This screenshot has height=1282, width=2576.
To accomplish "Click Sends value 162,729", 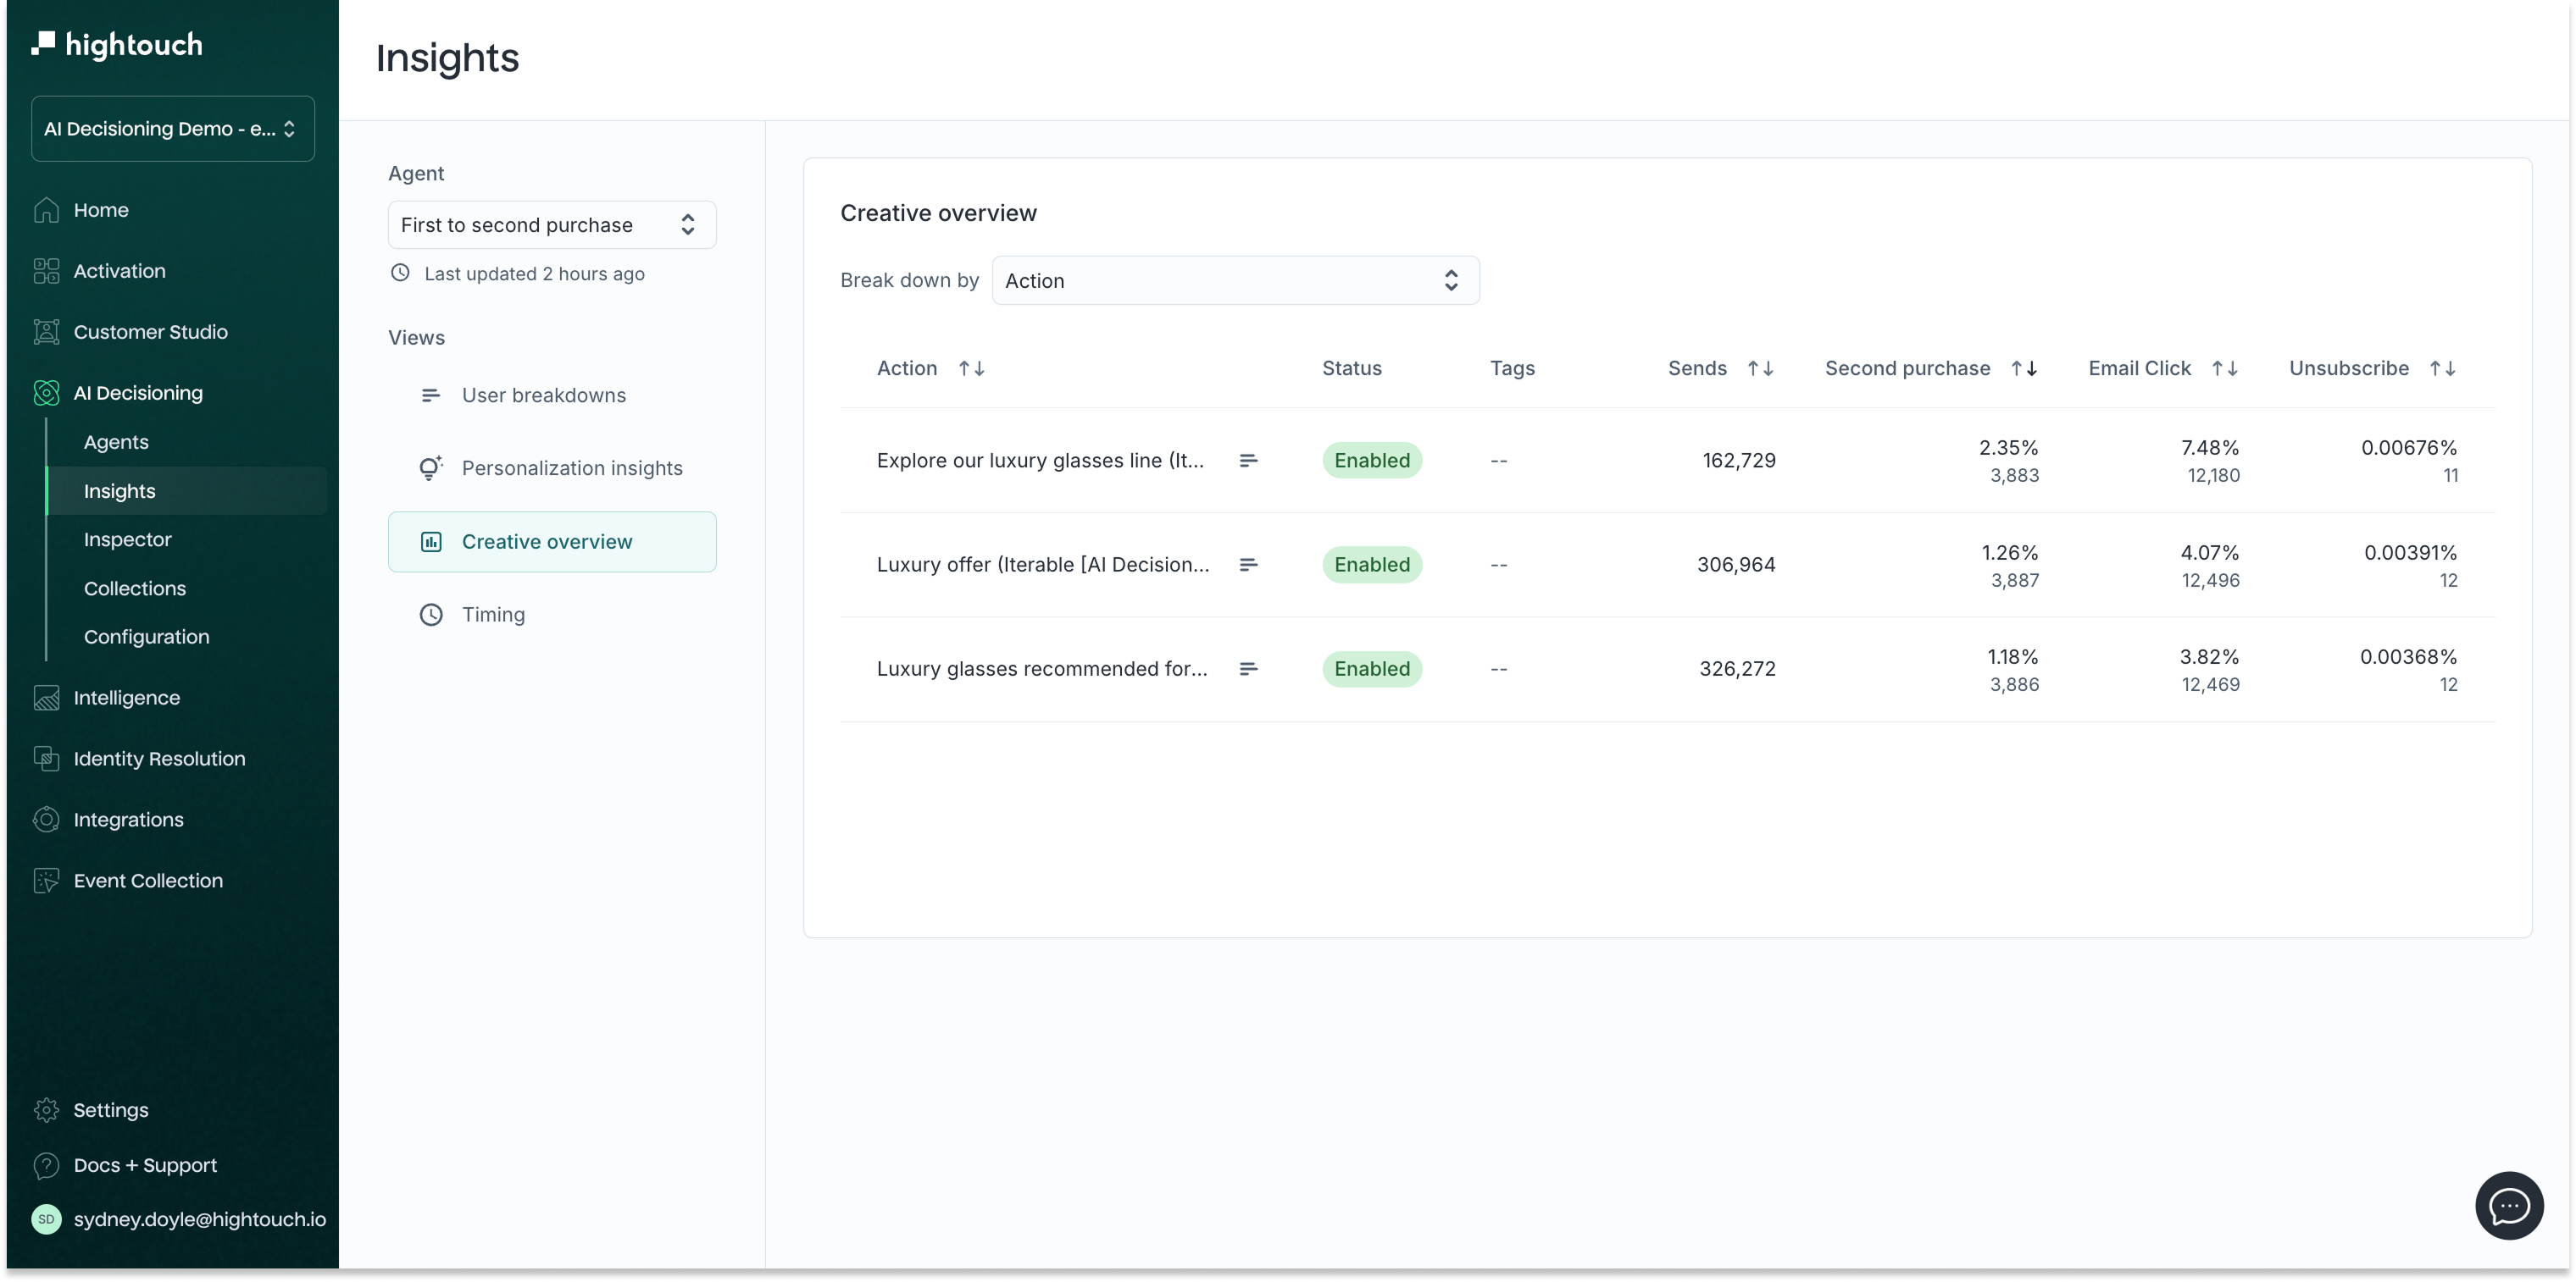I will 1739,461.
